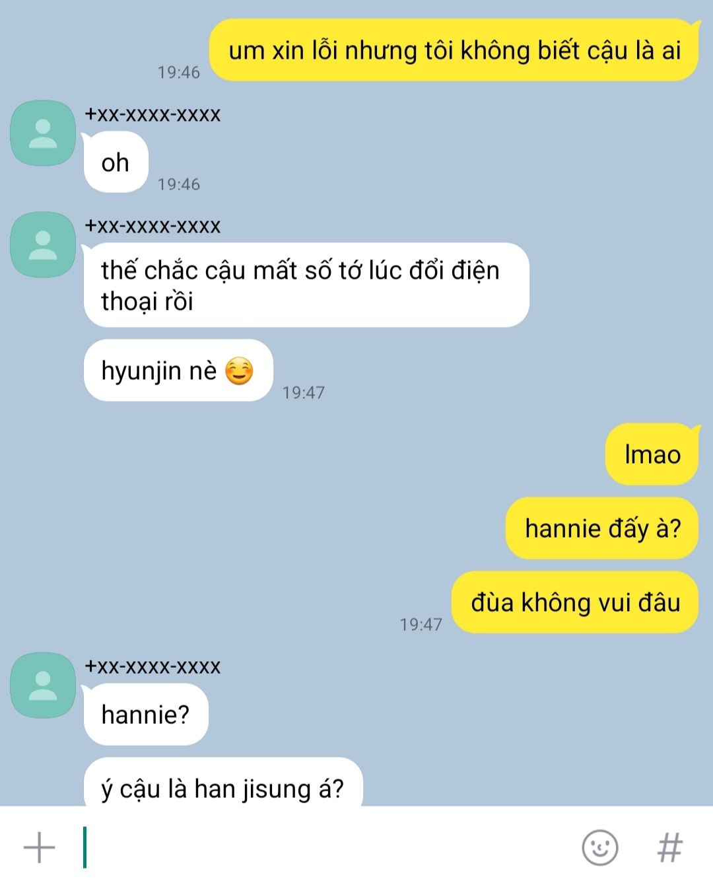The image size is (713, 889).
Task: Open the plus attachment menu
Action: coord(39,847)
